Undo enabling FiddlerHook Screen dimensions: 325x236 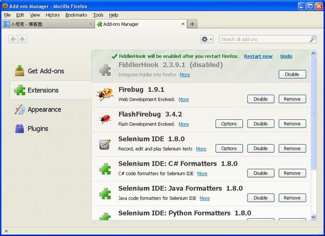pos(286,56)
